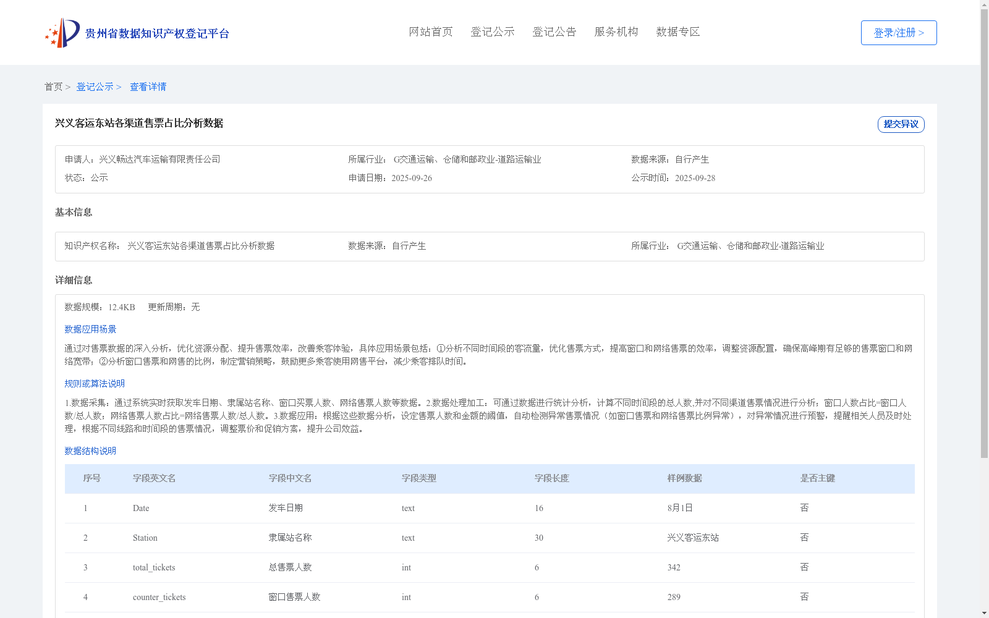Viewport: 989px width, 618px height.
Task: Click the platform logo icon
Action: coord(62,33)
